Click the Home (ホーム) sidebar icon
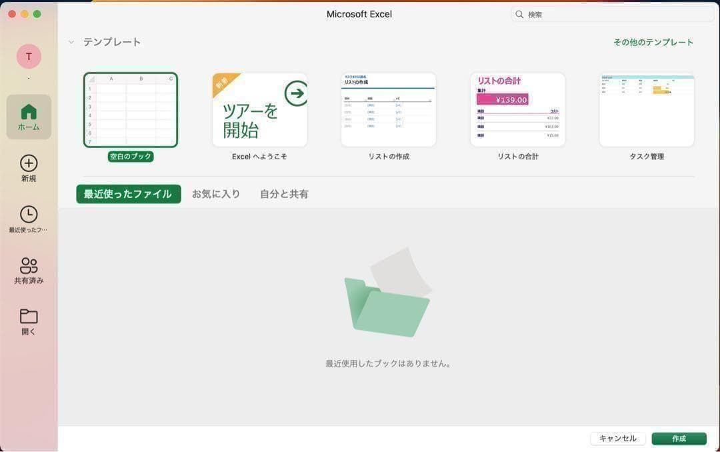The width and height of the screenshot is (720, 452). click(29, 112)
